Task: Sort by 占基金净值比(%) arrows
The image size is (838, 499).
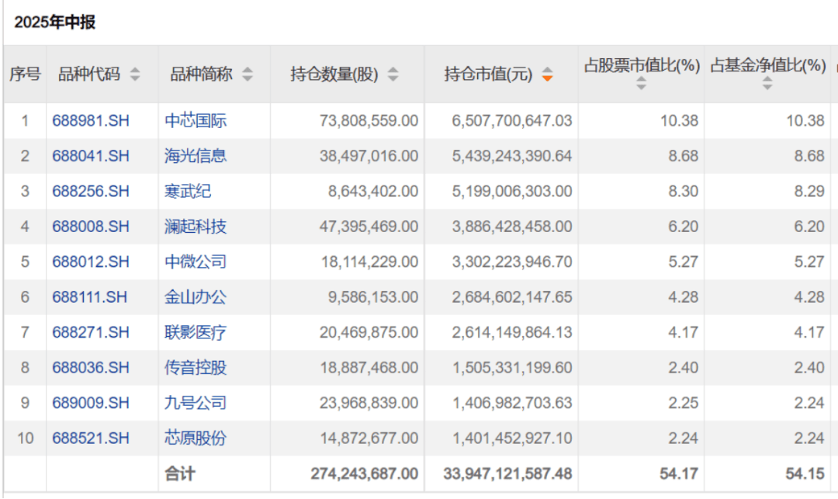Action: pos(767,84)
